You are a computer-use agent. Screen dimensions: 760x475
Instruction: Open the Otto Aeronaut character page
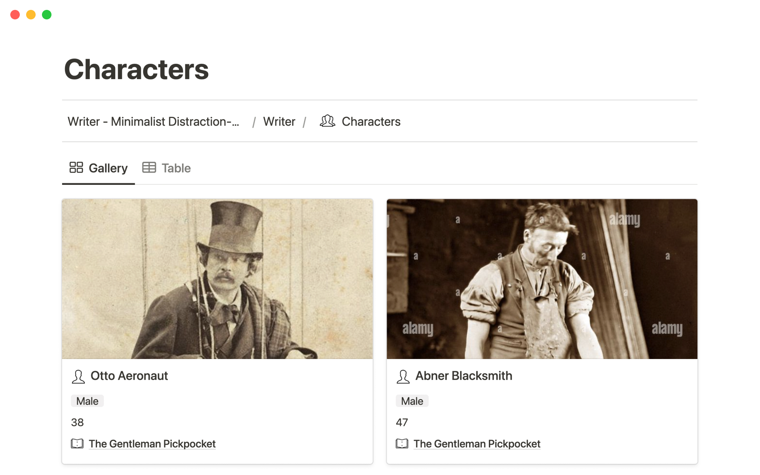tap(129, 376)
